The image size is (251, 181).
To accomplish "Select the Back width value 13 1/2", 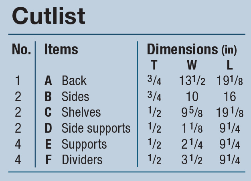I will [x=192, y=81].
